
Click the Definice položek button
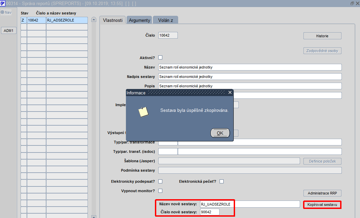[322, 161]
